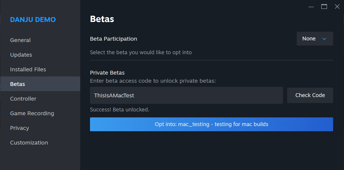Go to Game Recording options
Image resolution: width=344 pixels, height=170 pixels.
32,113
